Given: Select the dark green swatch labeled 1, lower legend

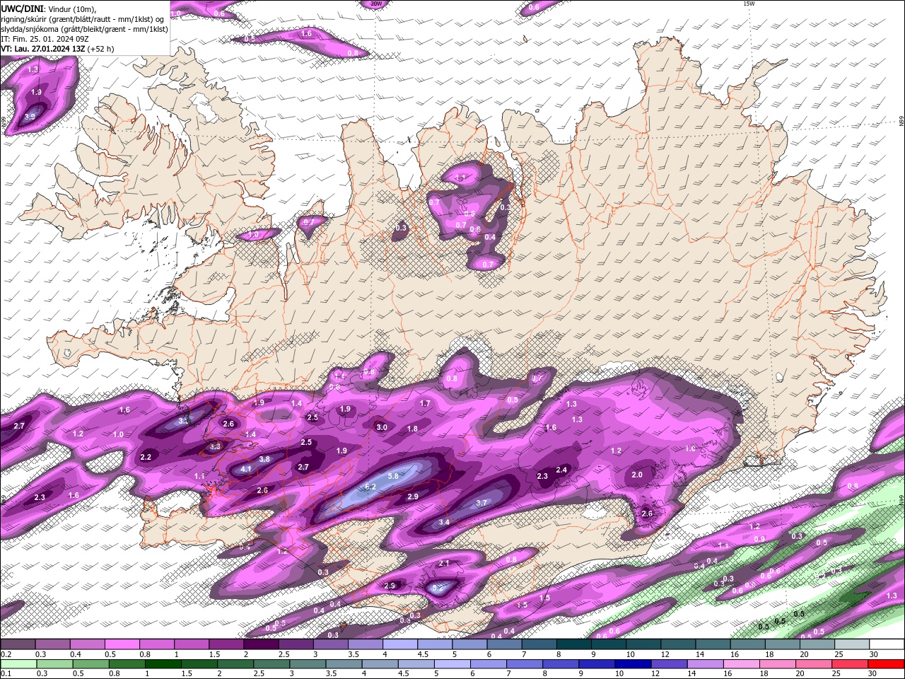Looking at the screenshot, I should click(x=163, y=664).
